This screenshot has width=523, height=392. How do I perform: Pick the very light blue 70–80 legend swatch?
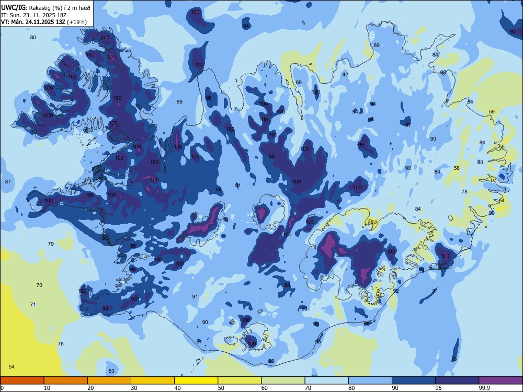(326, 381)
